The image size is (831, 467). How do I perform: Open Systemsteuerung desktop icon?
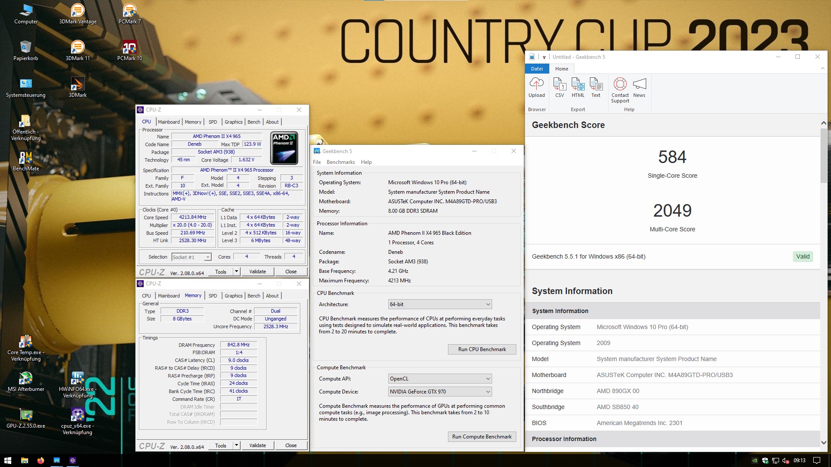click(x=26, y=87)
